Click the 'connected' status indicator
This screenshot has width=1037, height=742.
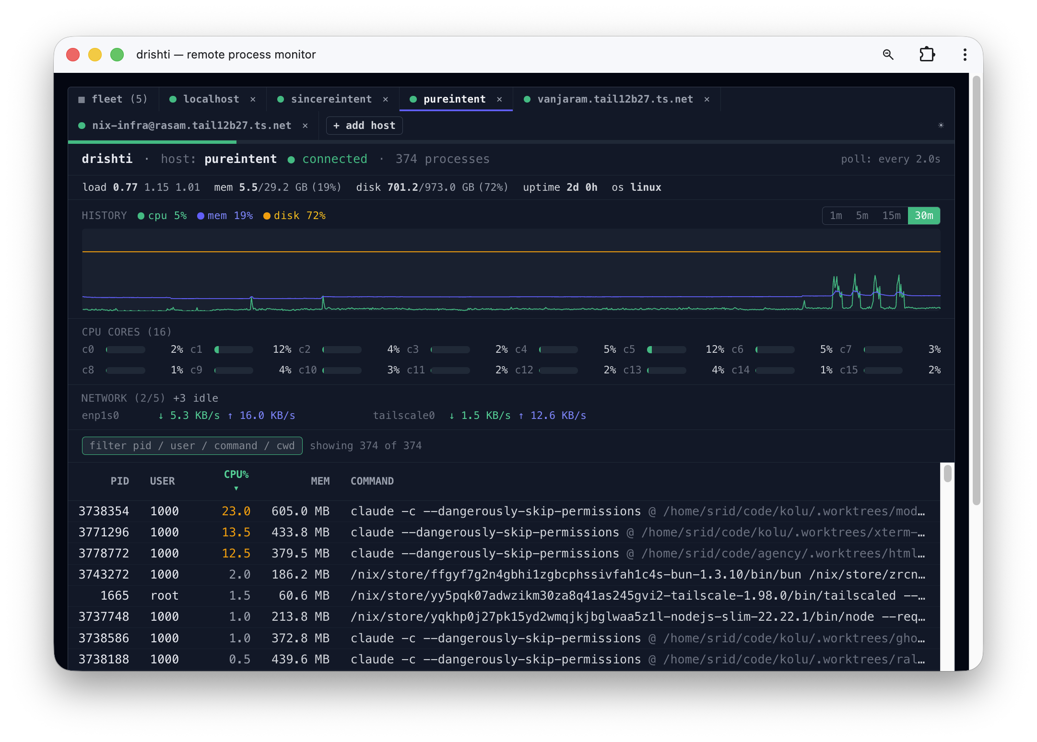328,159
